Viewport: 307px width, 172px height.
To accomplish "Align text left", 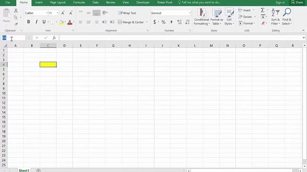I will [x=81, y=22].
